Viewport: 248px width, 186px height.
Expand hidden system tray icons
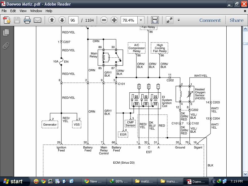point(214,181)
